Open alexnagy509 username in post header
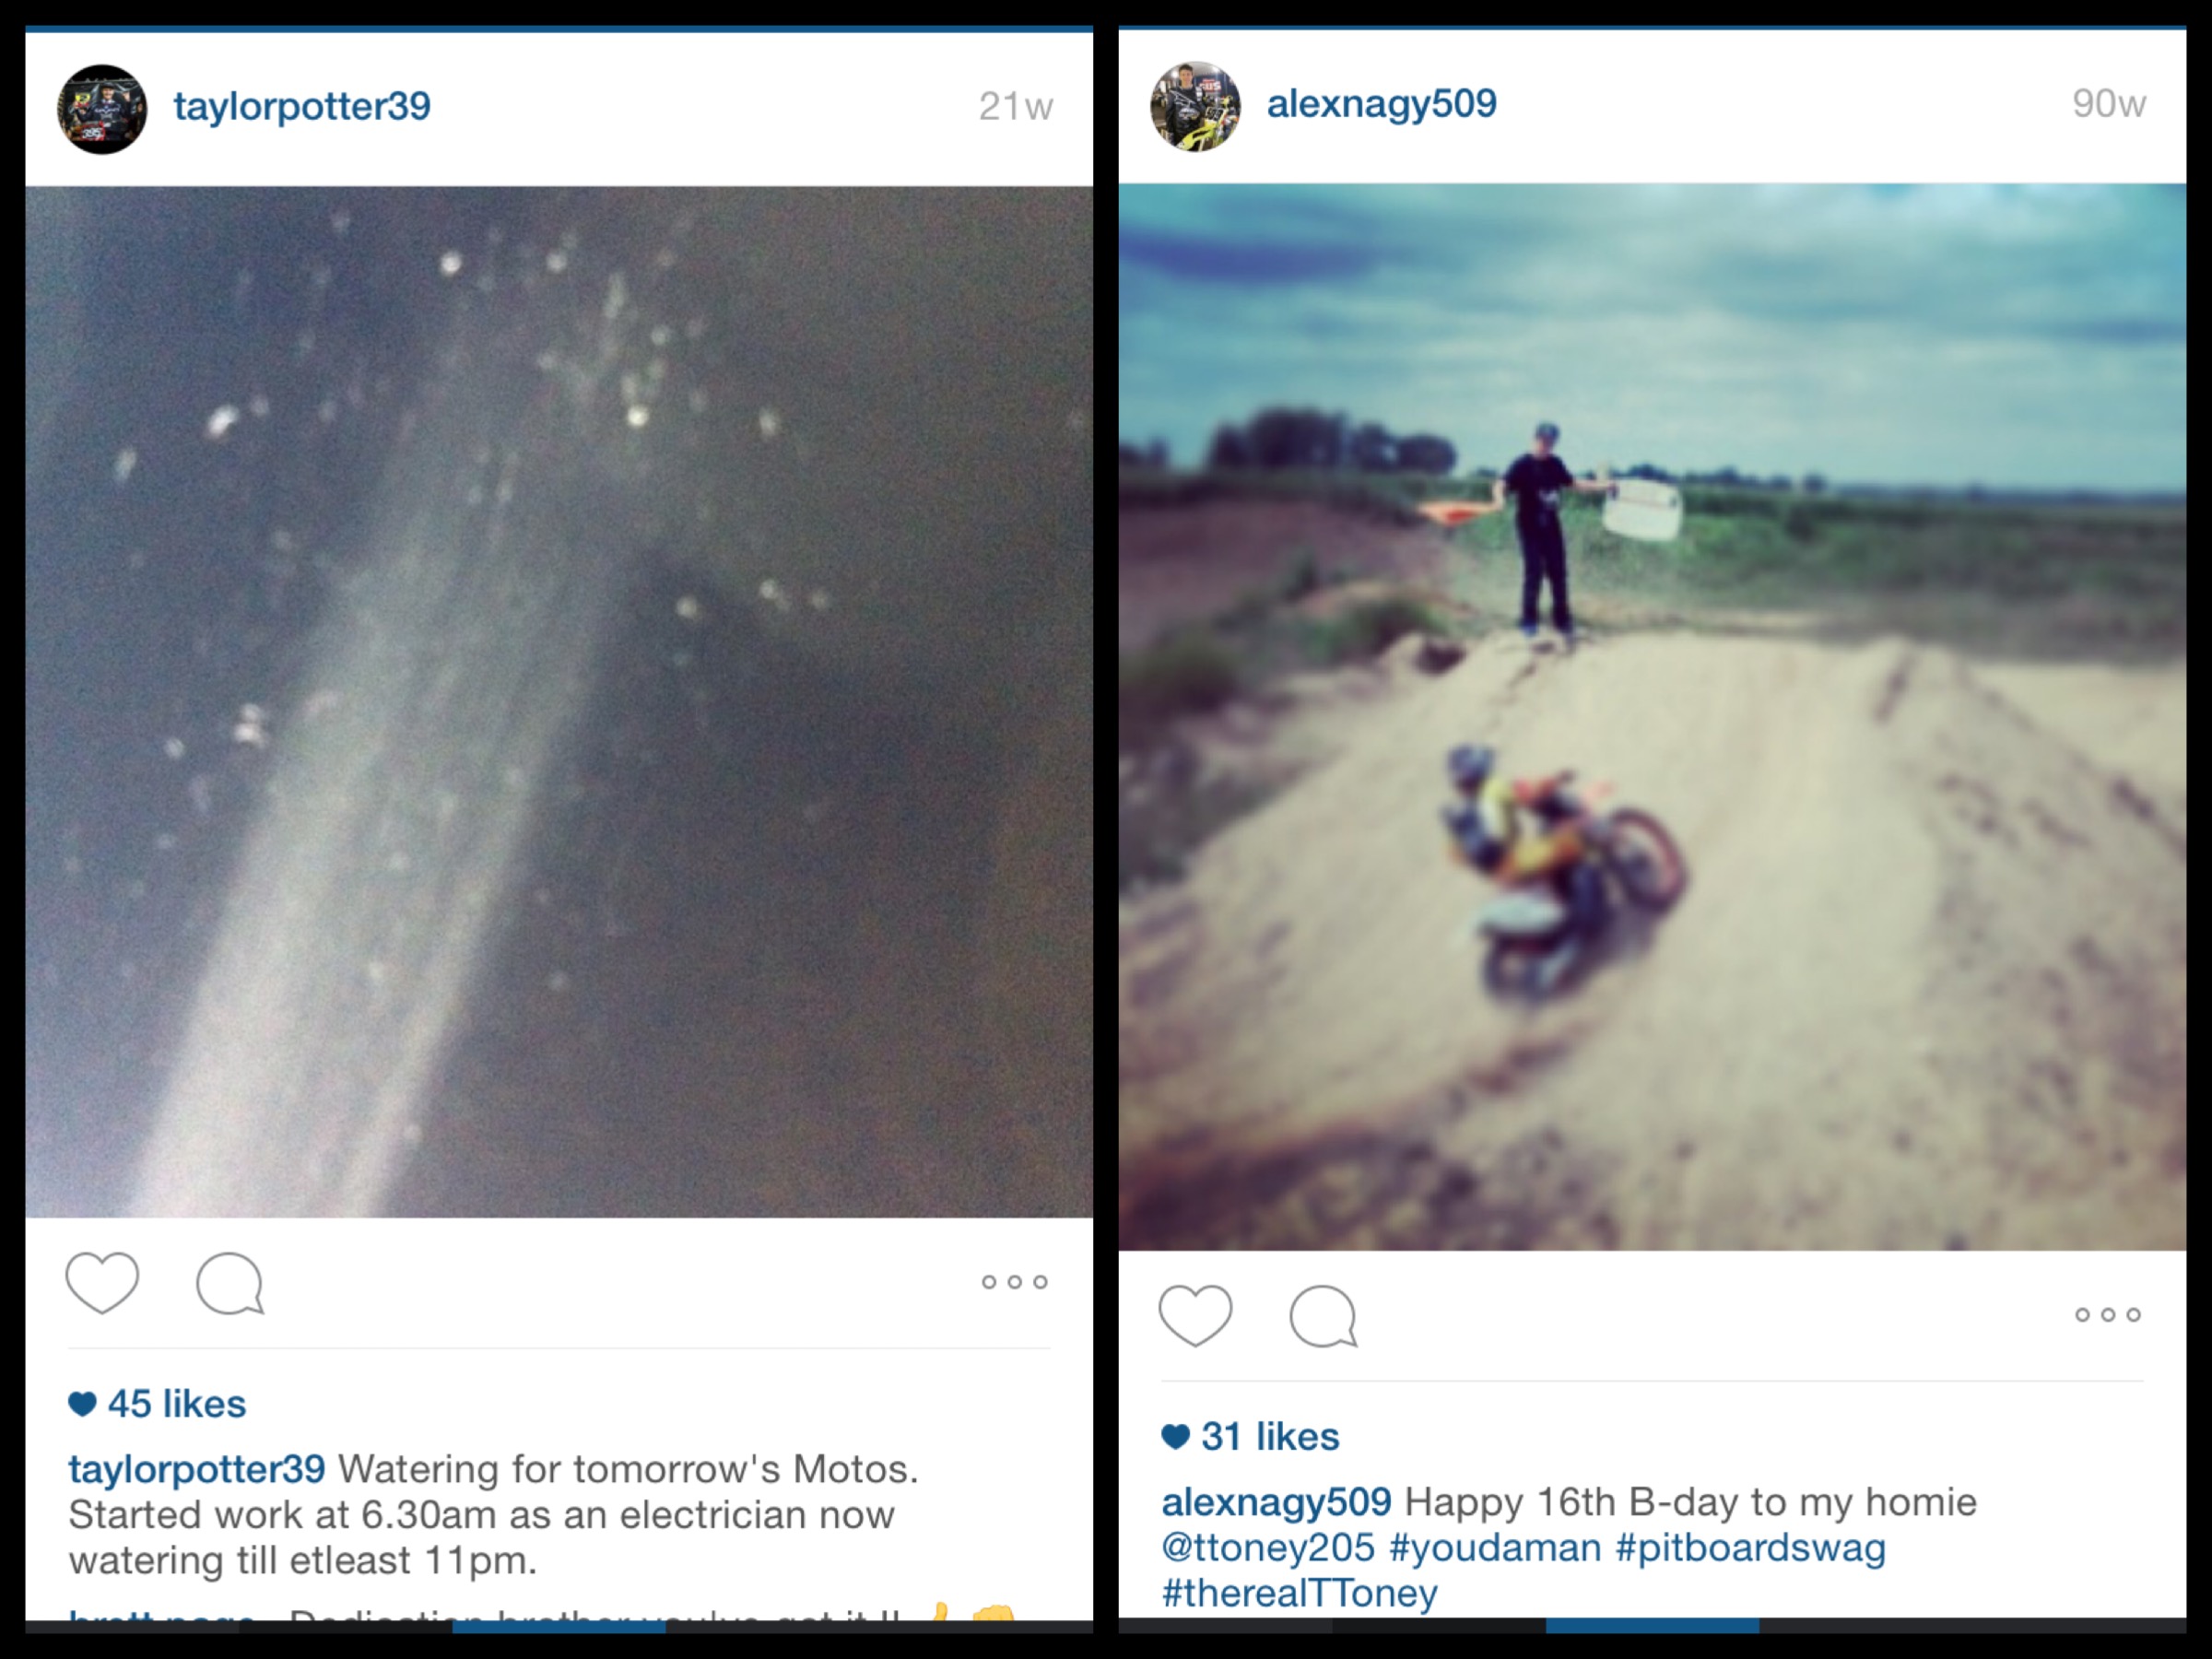 pos(1382,103)
